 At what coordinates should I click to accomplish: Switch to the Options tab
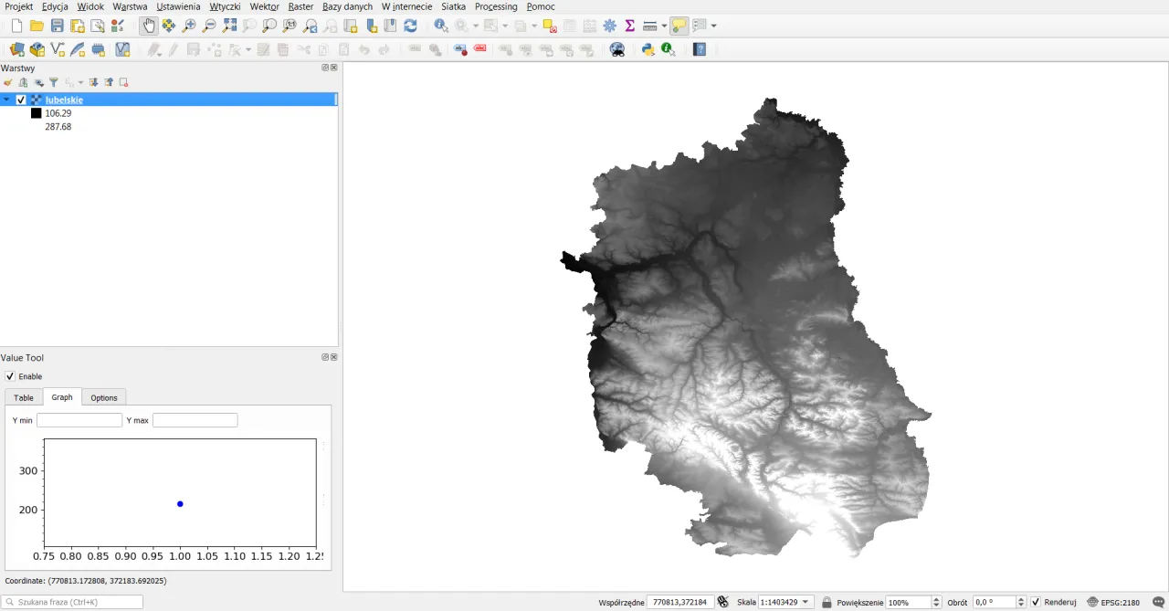coord(104,397)
